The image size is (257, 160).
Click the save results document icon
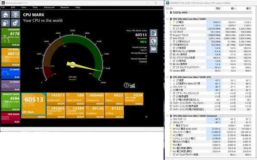click(x=154, y=33)
